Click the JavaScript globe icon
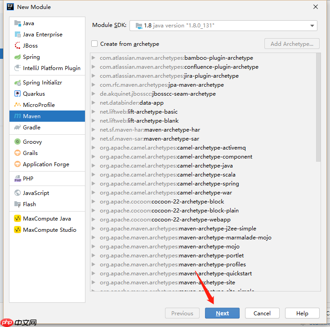 18,193
